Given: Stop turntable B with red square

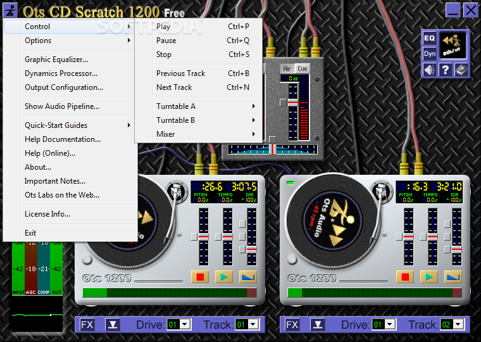Looking at the screenshot, I should [405, 277].
